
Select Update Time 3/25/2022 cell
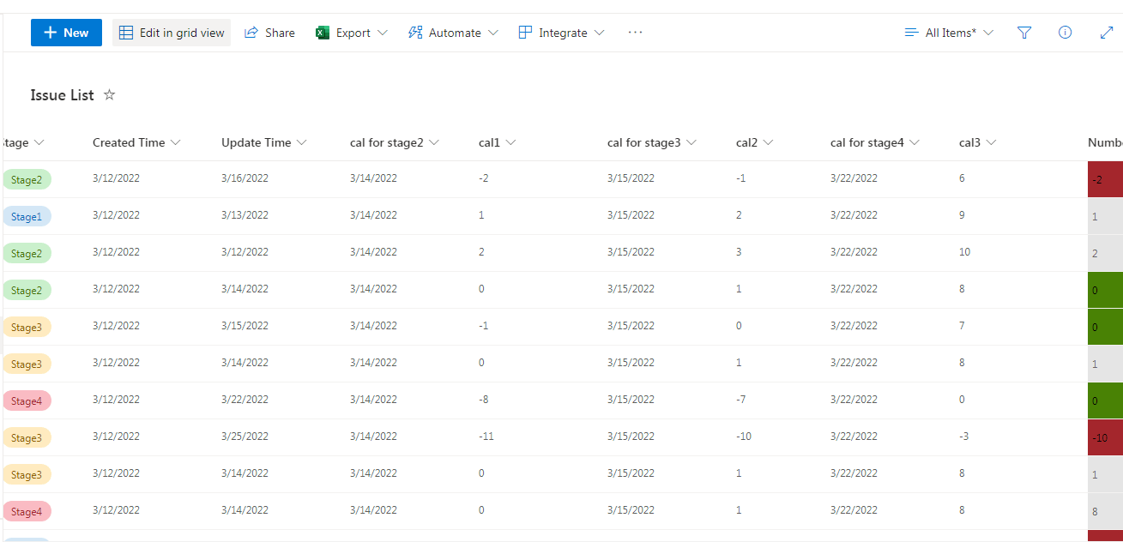pyautogui.click(x=245, y=437)
